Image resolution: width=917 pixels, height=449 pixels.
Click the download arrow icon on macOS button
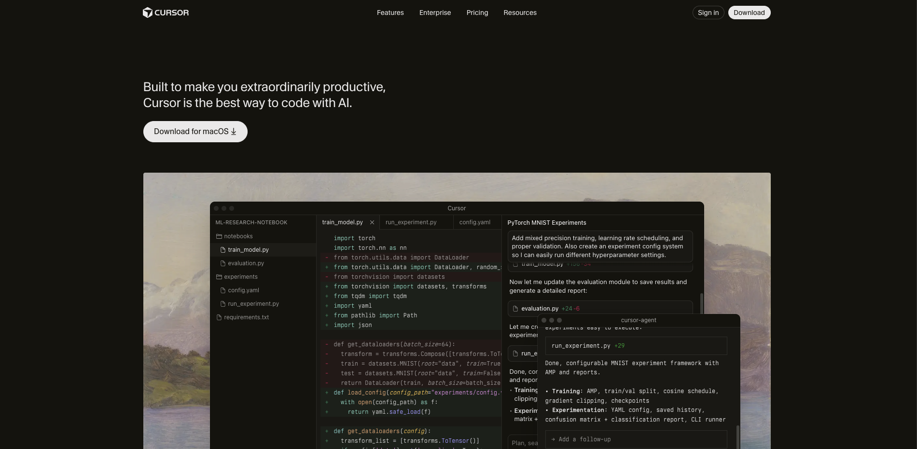click(234, 132)
